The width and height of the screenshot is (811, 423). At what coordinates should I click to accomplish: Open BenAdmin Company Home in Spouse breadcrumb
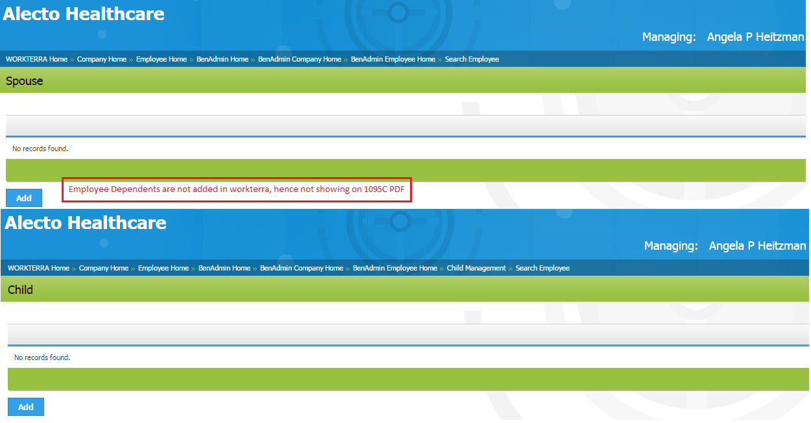pyautogui.click(x=300, y=59)
